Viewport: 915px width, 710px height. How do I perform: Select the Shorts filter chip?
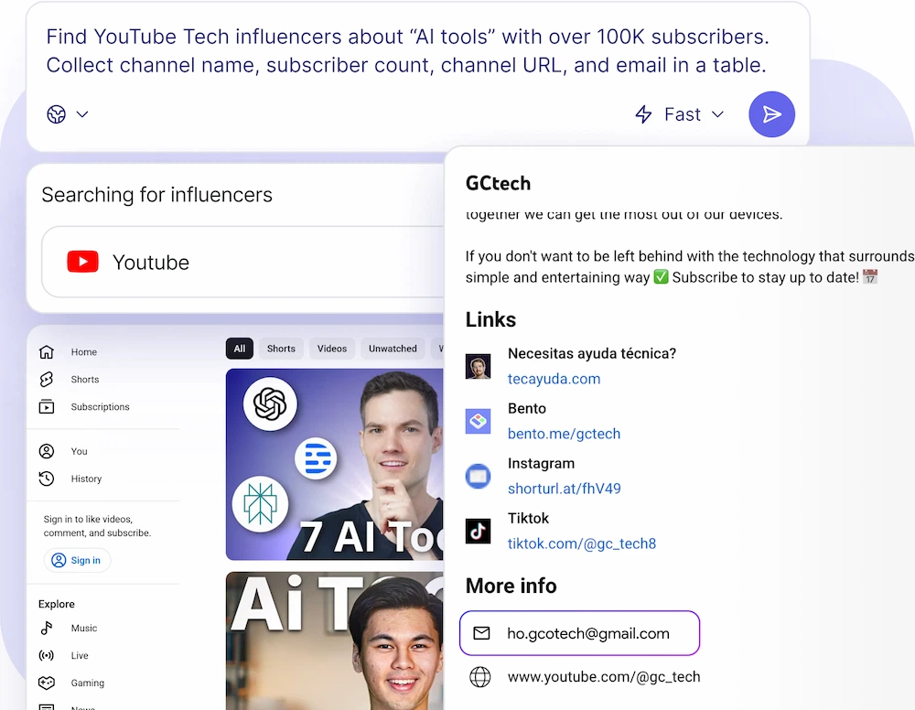pyautogui.click(x=281, y=349)
